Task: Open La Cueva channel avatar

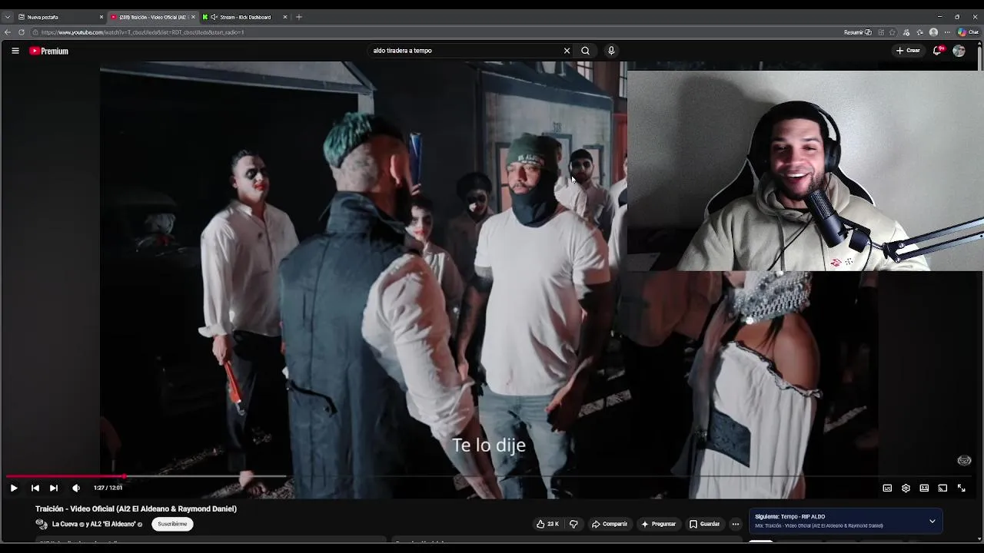Action: [x=42, y=524]
